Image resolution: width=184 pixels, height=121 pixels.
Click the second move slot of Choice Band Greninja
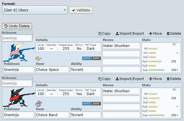pyautogui.click(x=121, y=99)
